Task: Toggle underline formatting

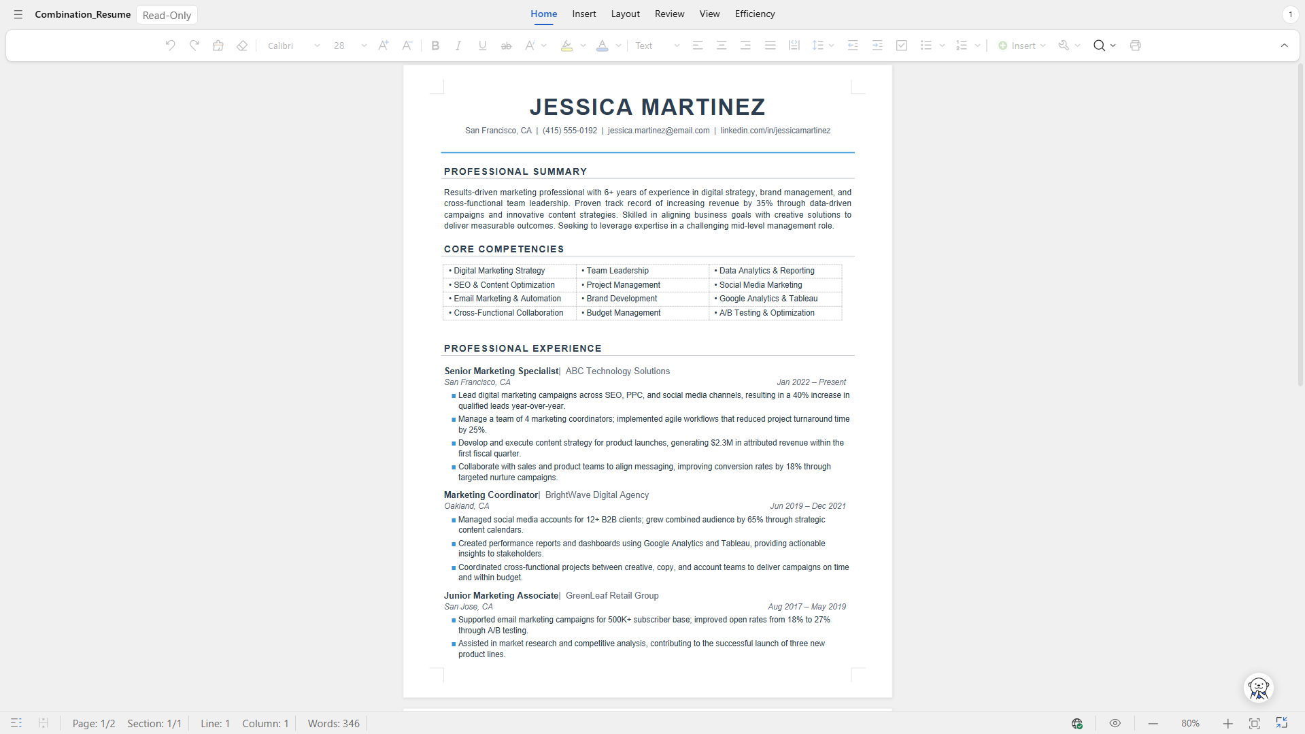Action: click(482, 46)
